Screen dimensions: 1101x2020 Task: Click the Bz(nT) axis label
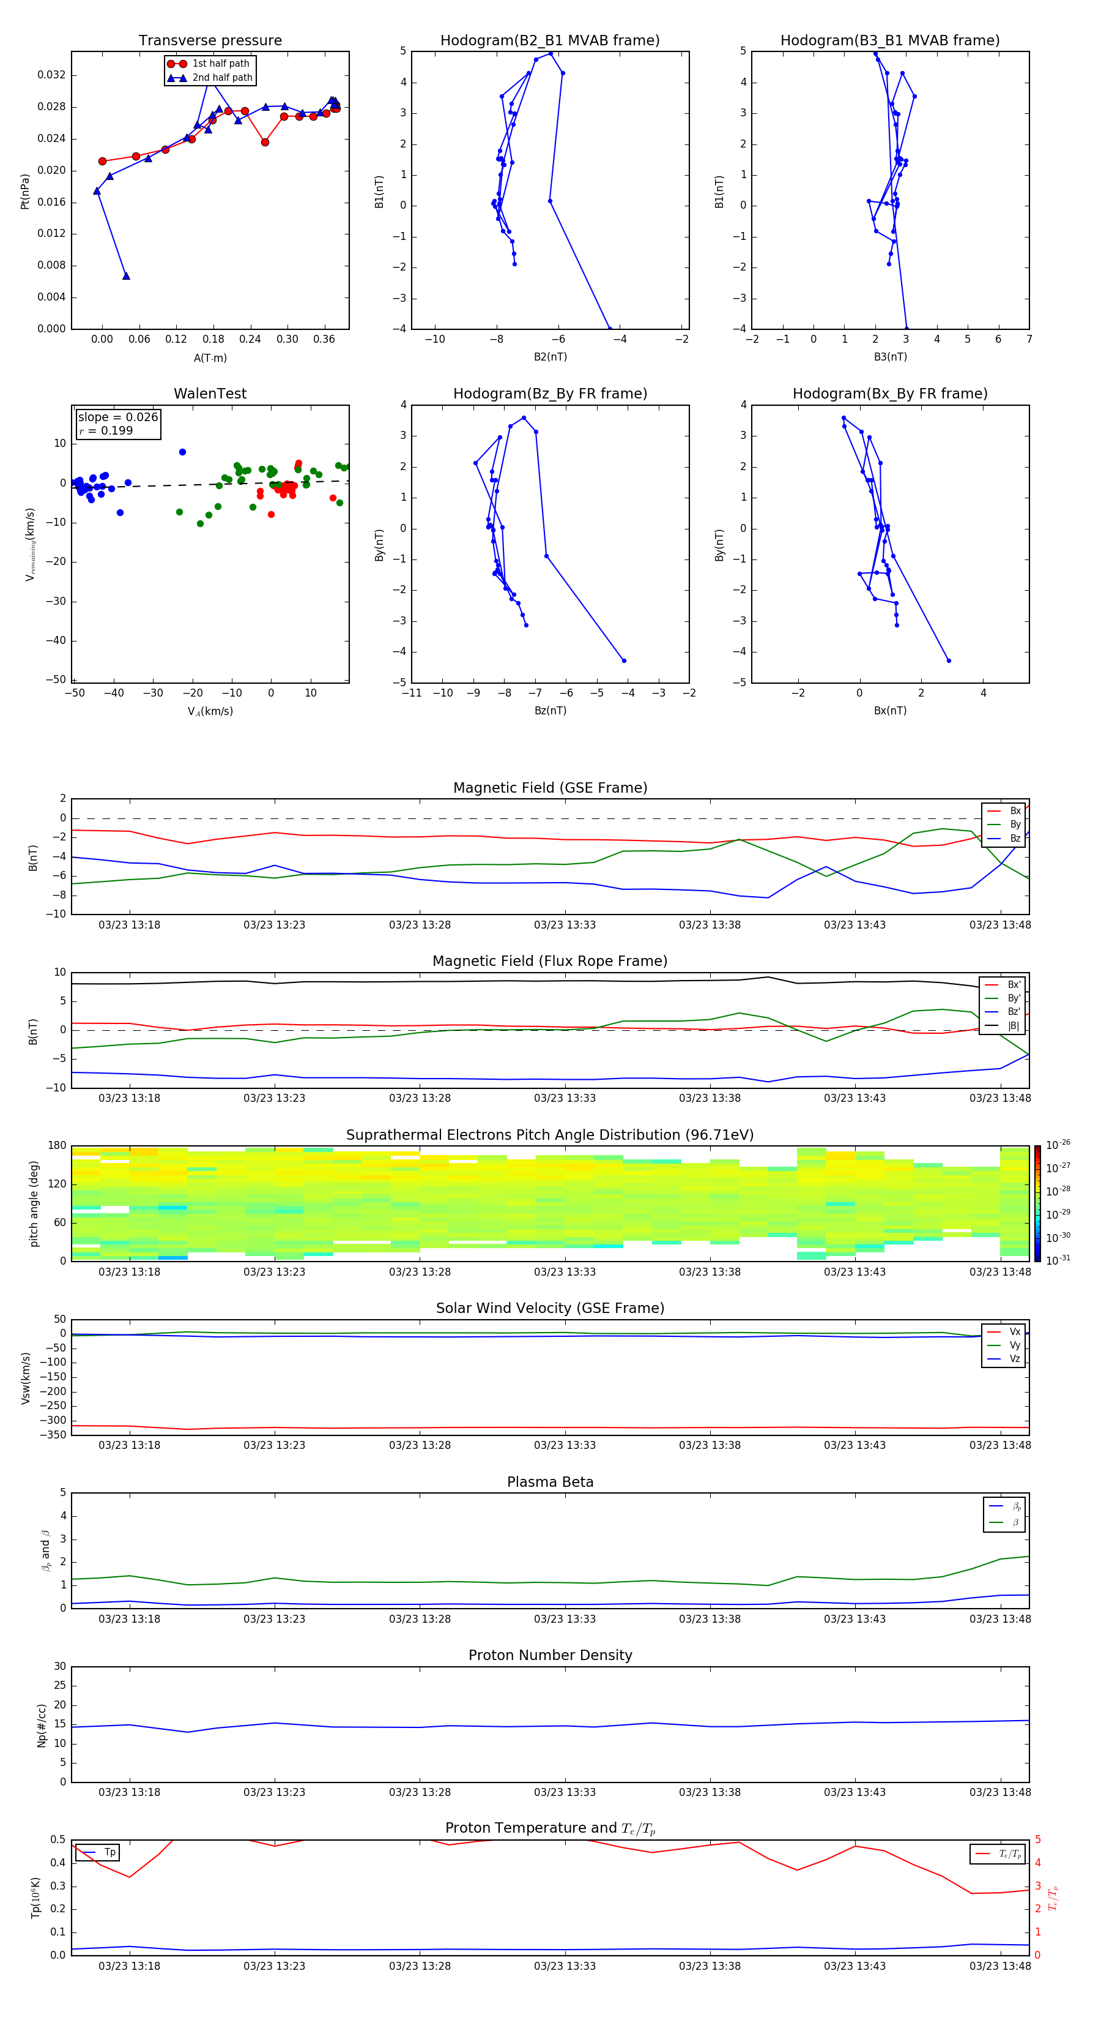(x=550, y=711)
